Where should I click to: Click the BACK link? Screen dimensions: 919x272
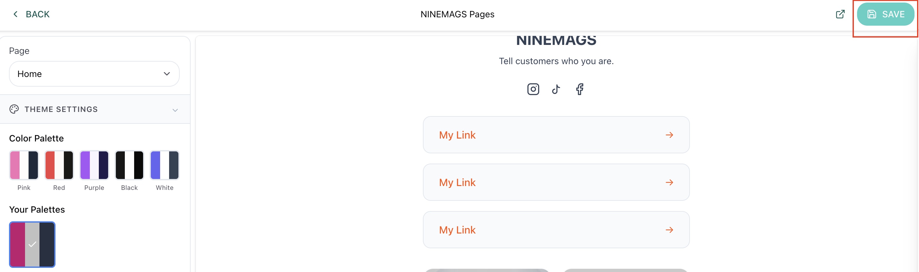click(x=38, y=14)
